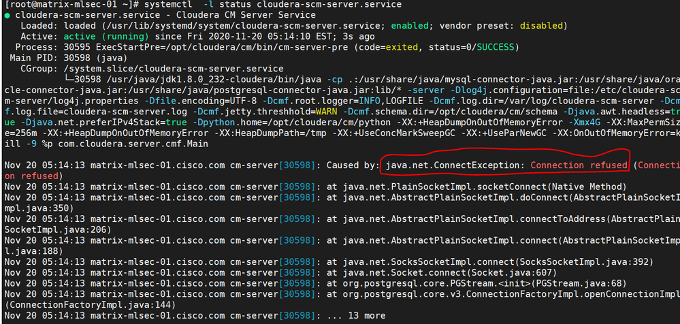
Task: Click 'Process: 30595' text
Action: click(52, 47)
